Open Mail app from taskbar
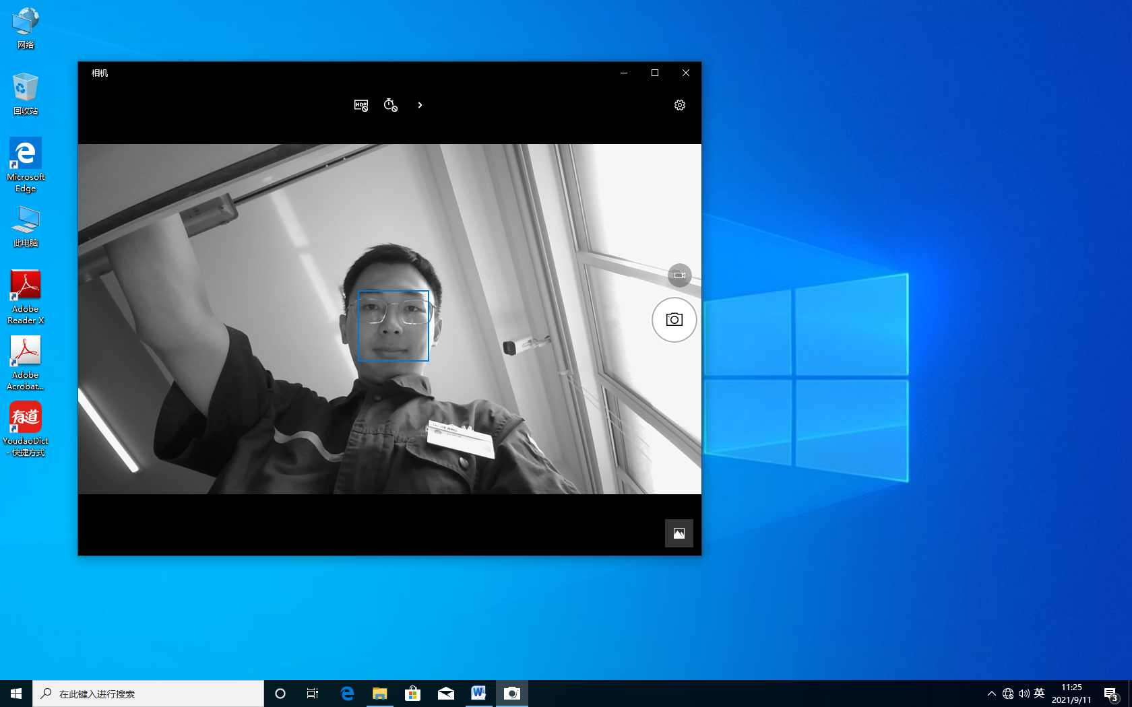Image resolution: width=1132 pixels, height=707 pixels. [445, 694]
